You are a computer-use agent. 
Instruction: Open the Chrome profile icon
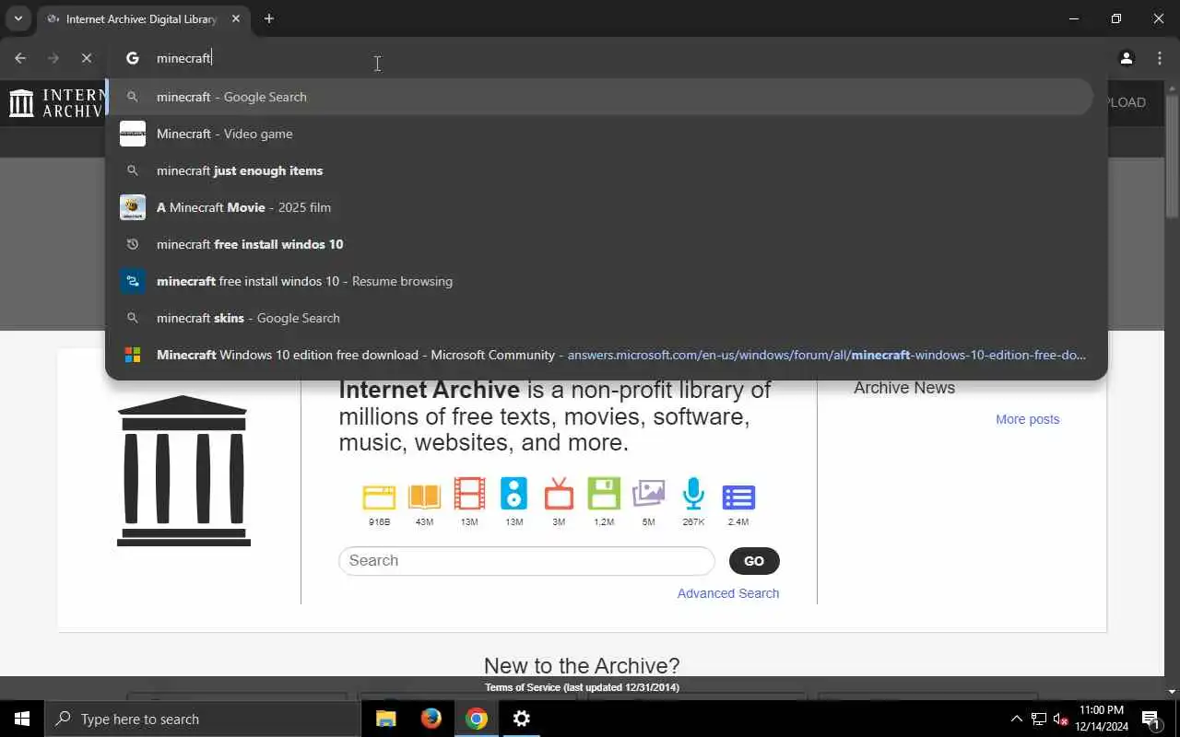point(1127,58)
